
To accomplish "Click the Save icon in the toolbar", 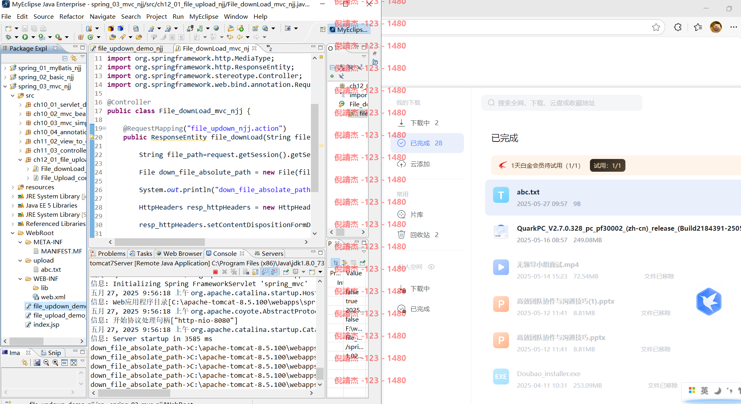I will (x=25, y=28).
